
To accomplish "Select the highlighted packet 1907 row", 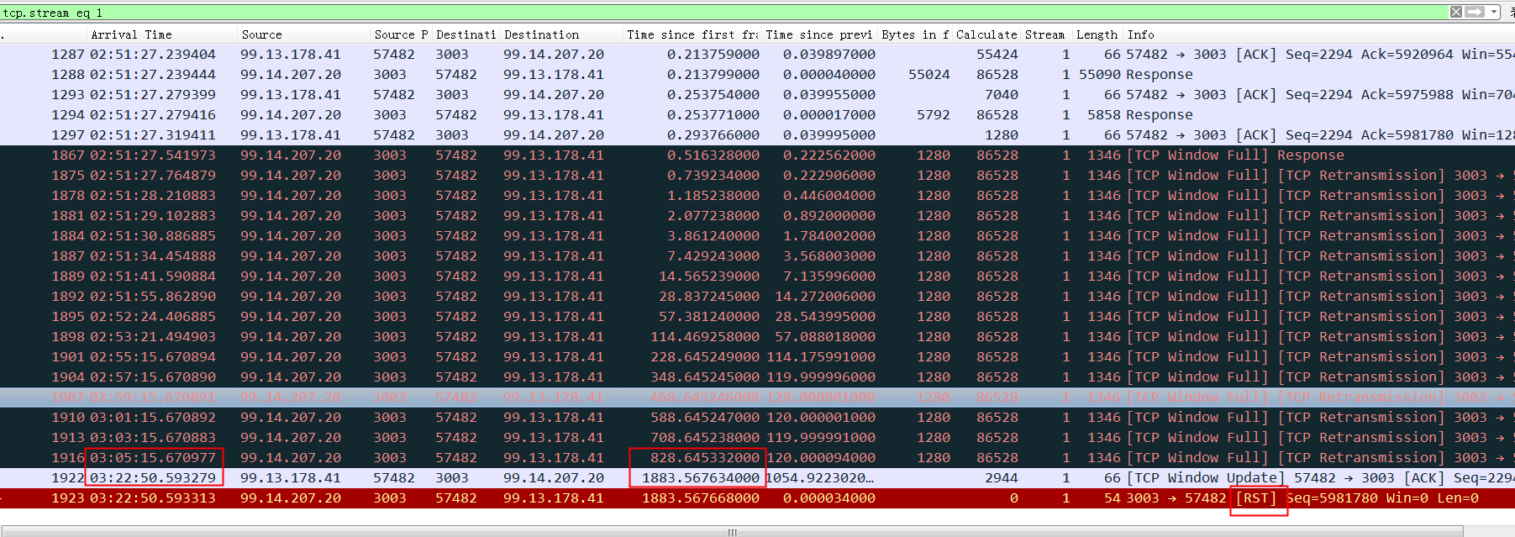I will tap(757, 397).
